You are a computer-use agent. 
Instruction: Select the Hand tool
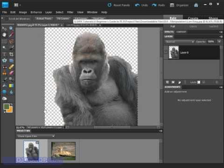point(4,35)
